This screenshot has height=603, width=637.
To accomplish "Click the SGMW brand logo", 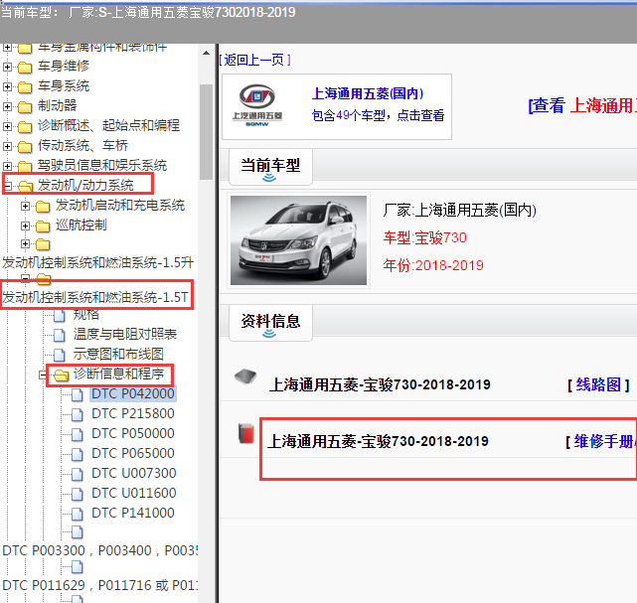I will tap(257, 105).
